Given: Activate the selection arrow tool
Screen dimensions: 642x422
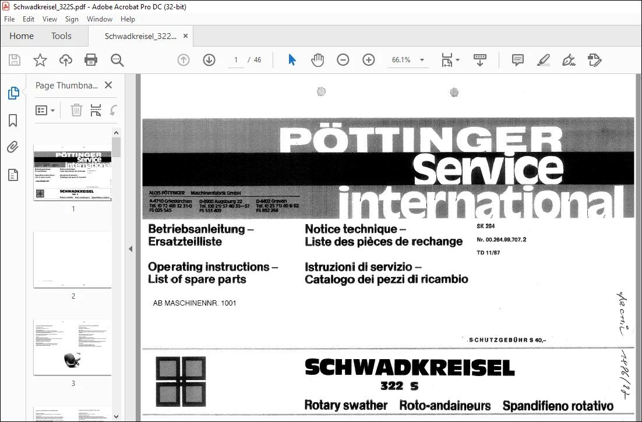Looking at the screenshot, I should point(292,60).
